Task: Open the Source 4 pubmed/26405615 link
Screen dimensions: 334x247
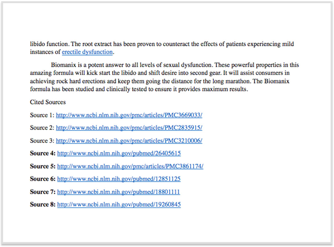Action: 119,153
